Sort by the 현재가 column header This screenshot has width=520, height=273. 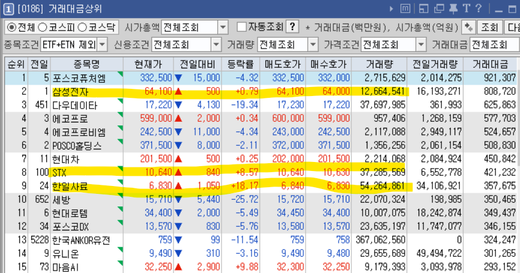[x=148, y=64]
